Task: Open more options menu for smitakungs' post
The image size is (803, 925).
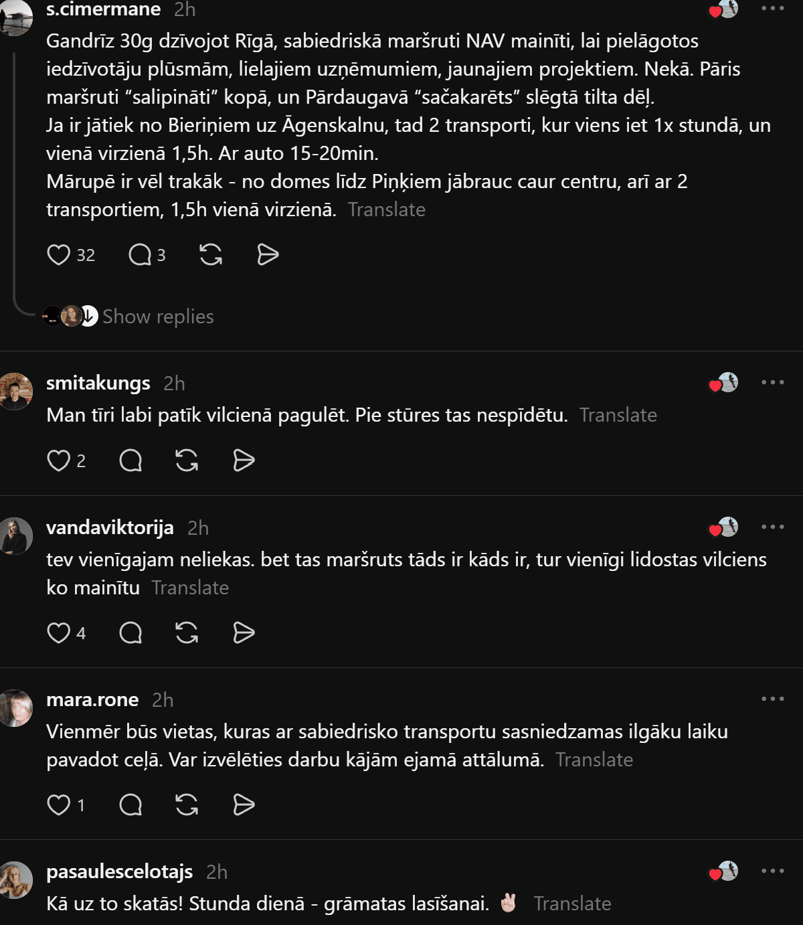Action: pos(772,382)
